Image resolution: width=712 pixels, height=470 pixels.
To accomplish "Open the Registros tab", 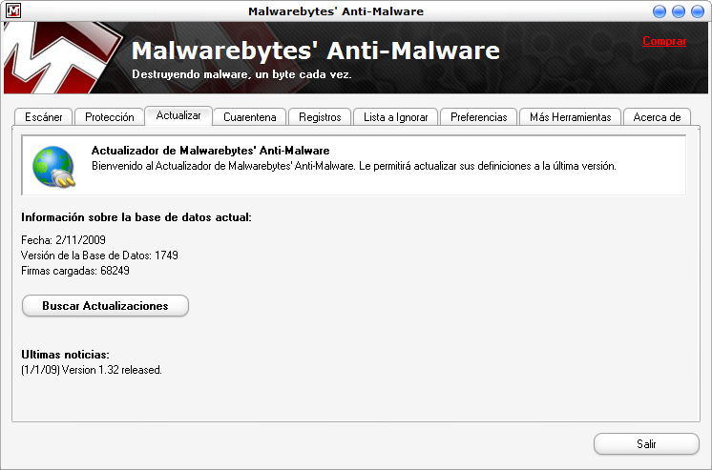I will click(320, 117).
